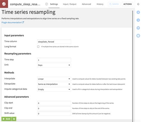Open the Unit dropdown showing Days
Screen dimensions: 141x122
(x=54, y=65)
